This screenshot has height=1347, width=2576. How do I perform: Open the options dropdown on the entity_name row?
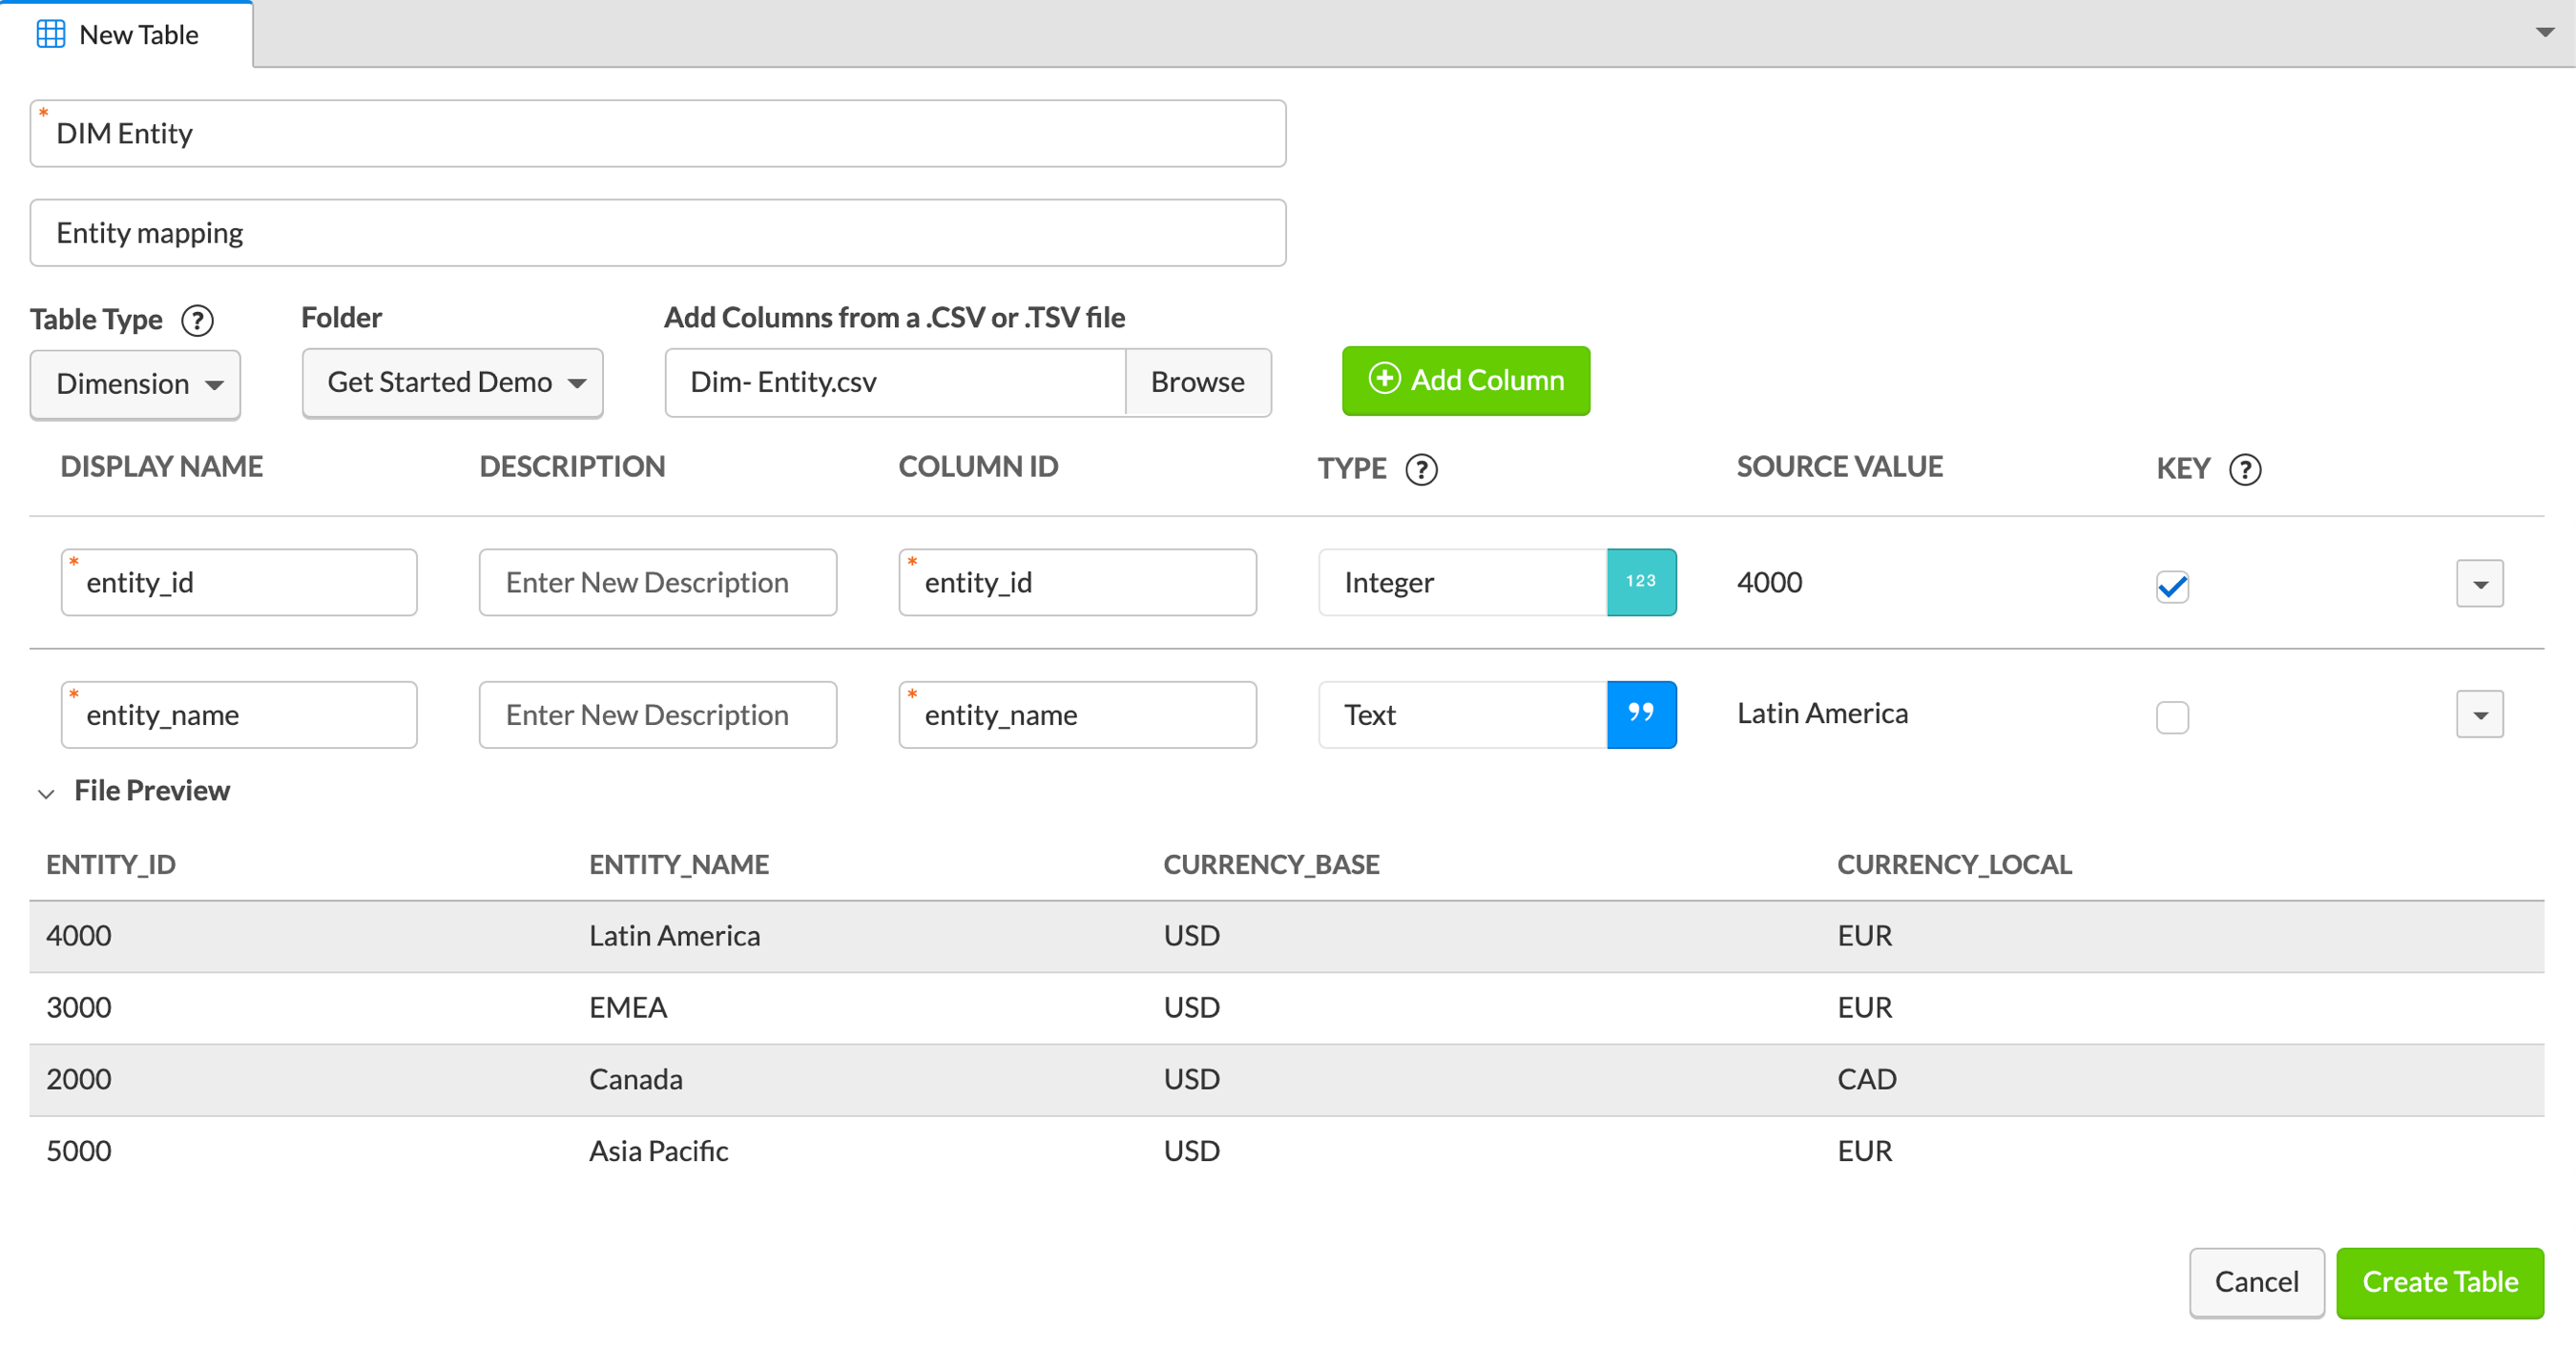(2479, 714)
